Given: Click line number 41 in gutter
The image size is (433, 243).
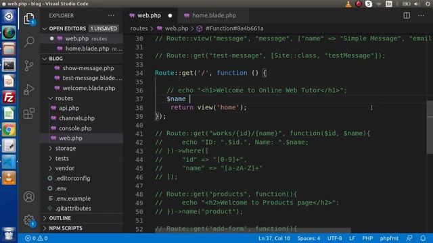Looking at the screenshot, I should point(139,134).
